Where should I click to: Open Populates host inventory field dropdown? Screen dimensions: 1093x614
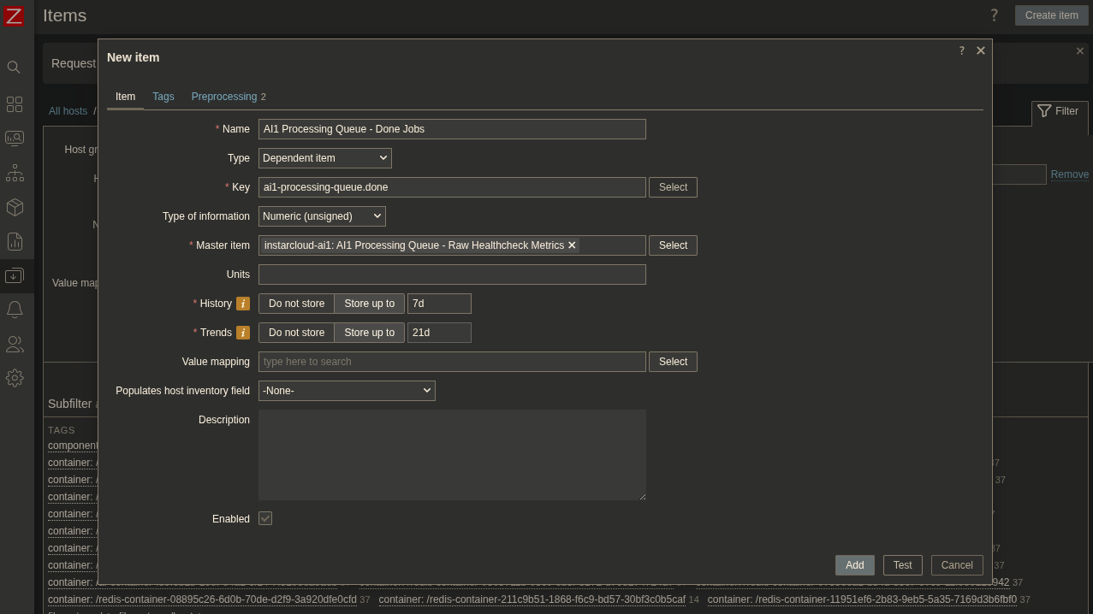(x=347, y=391)
